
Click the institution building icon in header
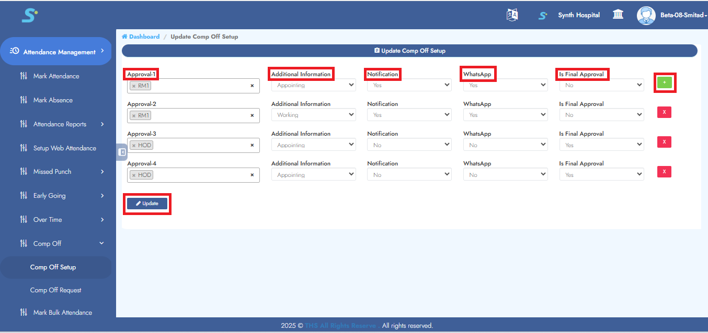[618, 15]
